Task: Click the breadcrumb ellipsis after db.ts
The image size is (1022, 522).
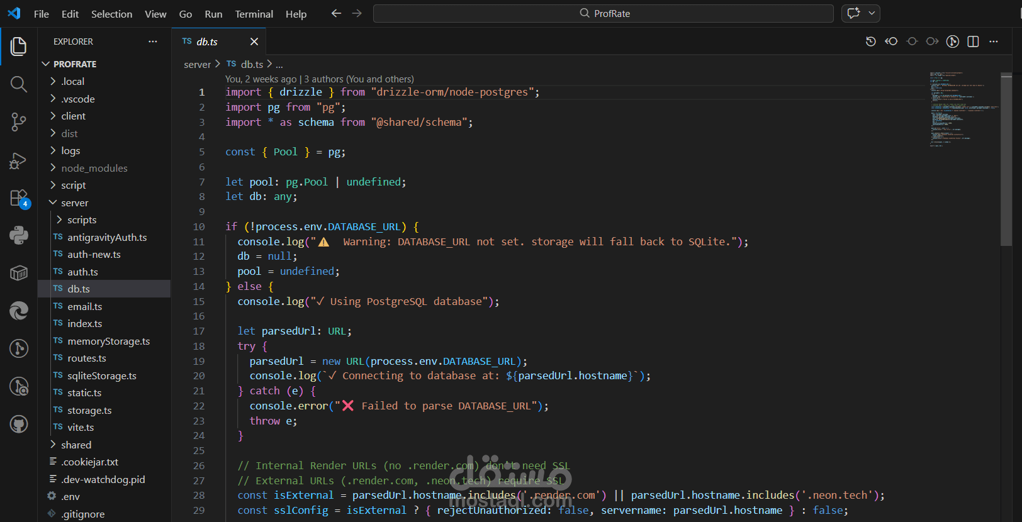Action: point(279,64)
